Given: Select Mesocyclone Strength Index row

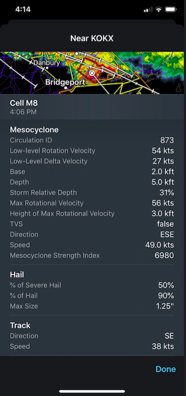Looking at the screenshot, I should pyautogui.click(x=92, y=255).
